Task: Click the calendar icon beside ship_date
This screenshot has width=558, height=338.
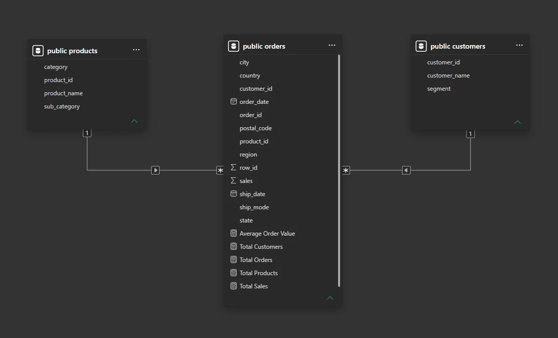Action: (234, 194)
